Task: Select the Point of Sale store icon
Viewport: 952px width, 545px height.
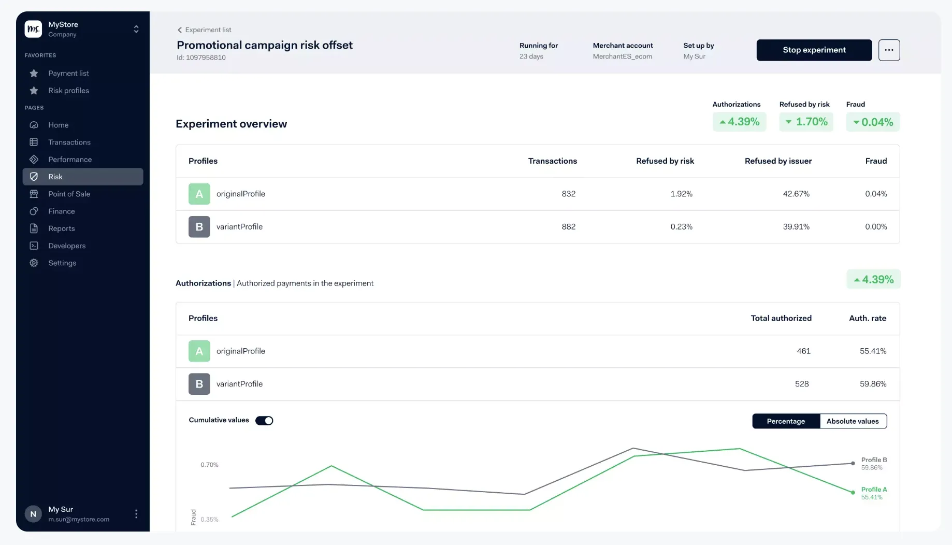Action: pos(34,194)
